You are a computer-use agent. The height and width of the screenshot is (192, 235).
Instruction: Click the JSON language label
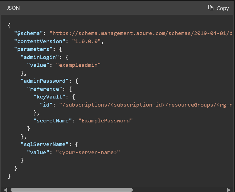(13, 8)
